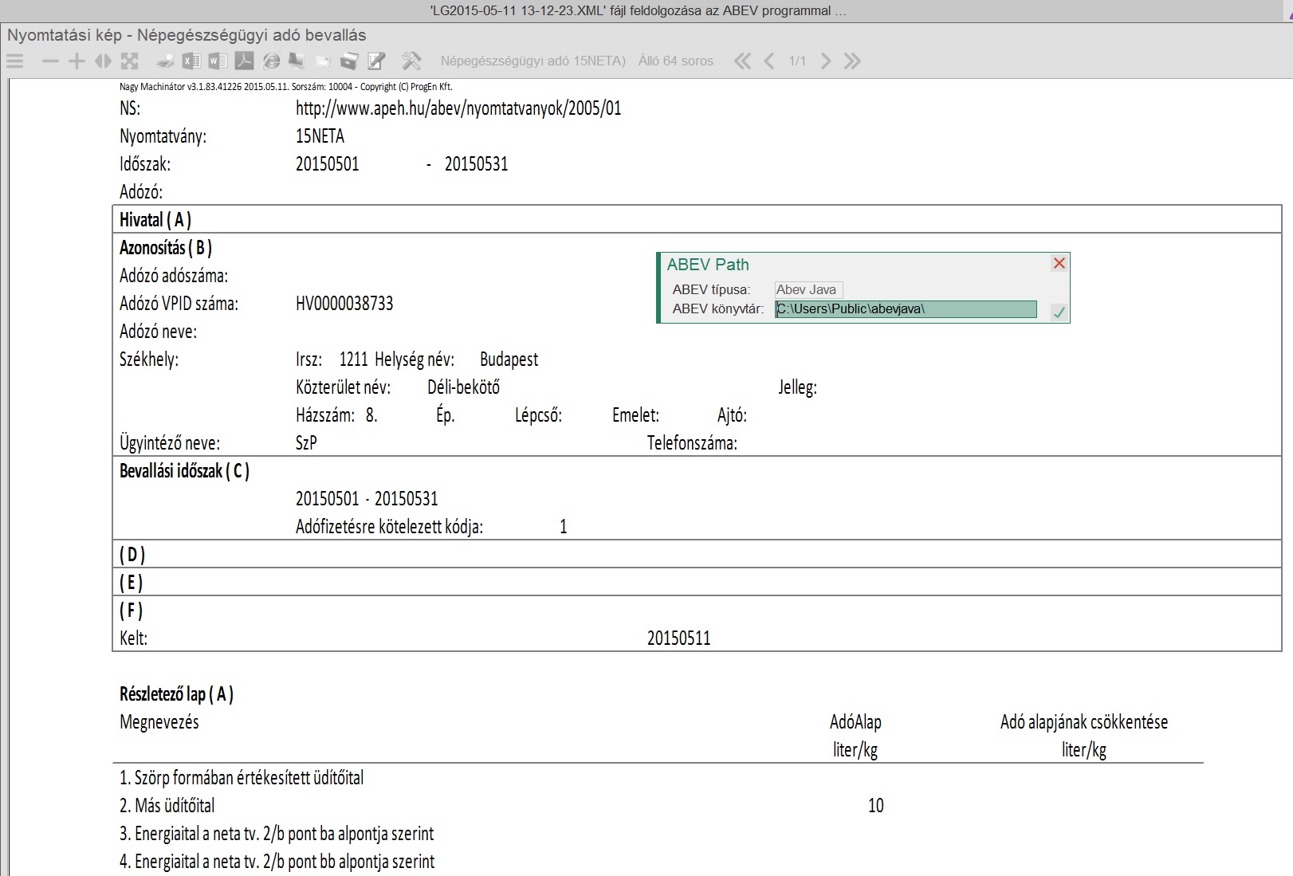Export the report to Excel
Screen dimensions: 1293x876
(x=191, y=61)
